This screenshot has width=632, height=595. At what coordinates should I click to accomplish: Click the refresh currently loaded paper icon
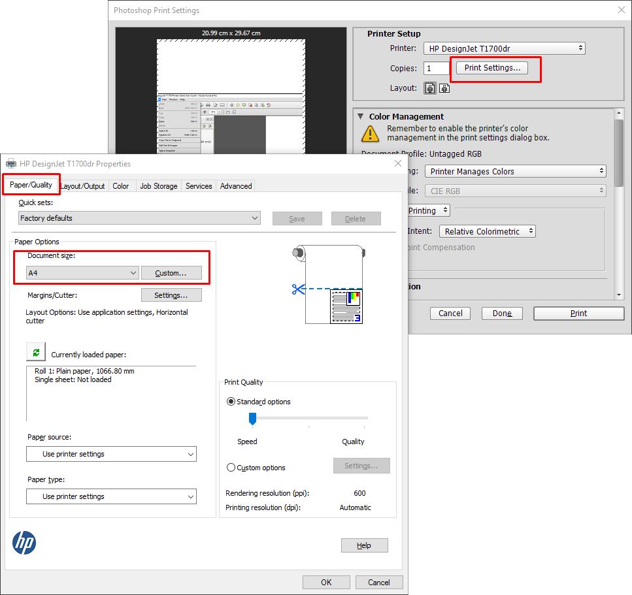pyautogui.click(x=36, y=351)
